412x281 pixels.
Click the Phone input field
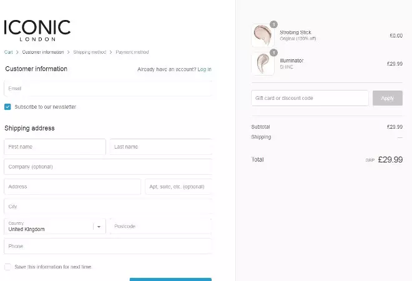point(107,246)
